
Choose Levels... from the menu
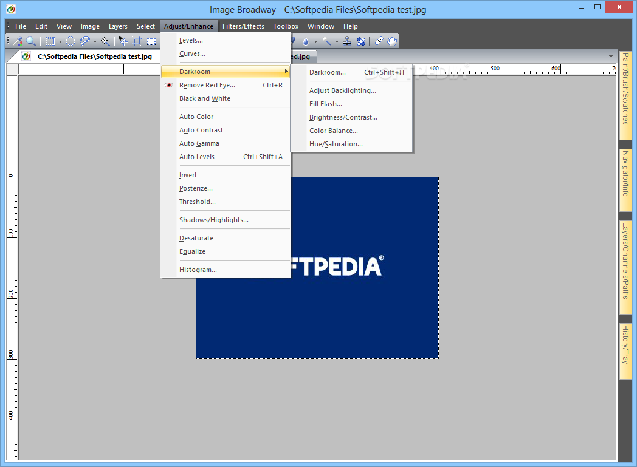[x=226, y=40]
